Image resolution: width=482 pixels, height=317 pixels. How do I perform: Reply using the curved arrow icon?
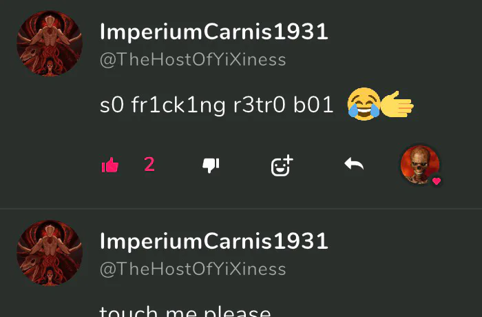coord(354,164)
